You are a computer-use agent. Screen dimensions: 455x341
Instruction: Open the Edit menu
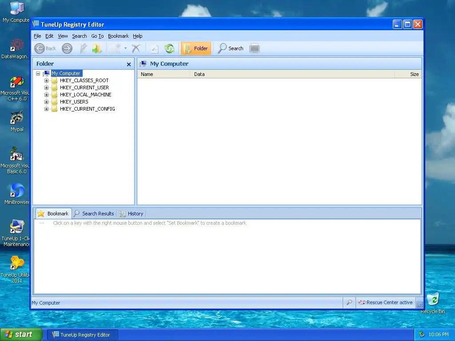(x=49, y=36)
